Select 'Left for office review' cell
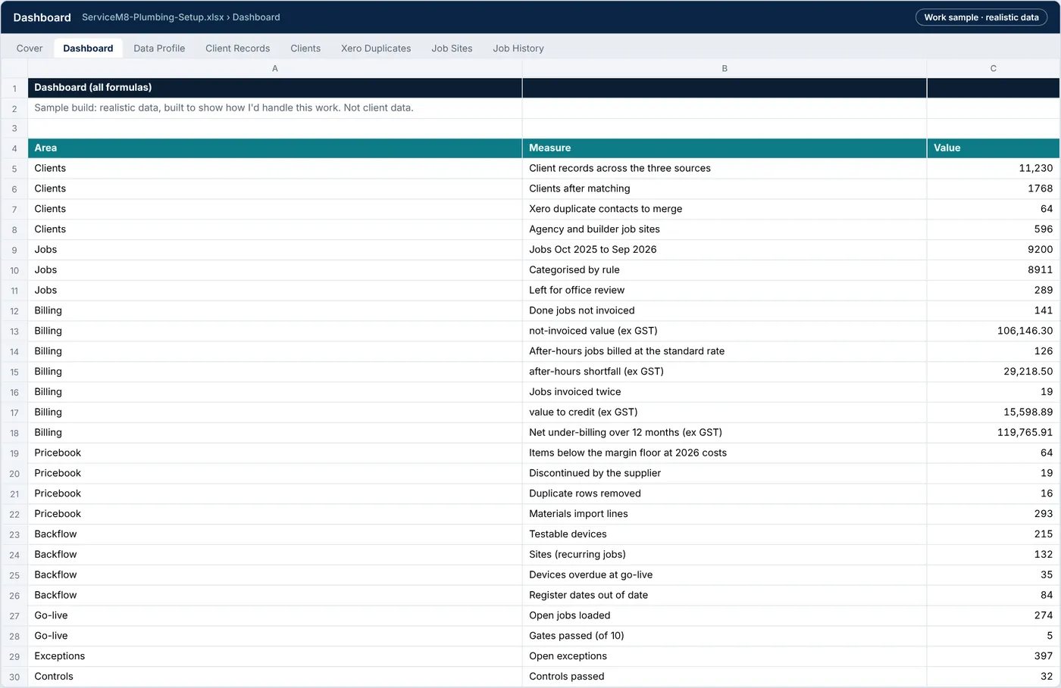Screen dimensions: 1061x688 coord(725,291)
